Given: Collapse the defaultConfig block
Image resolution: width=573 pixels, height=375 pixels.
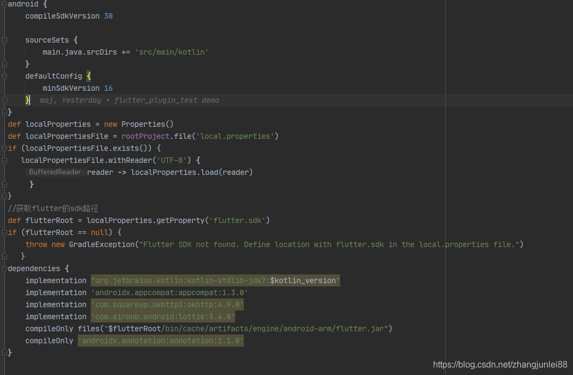Looking at the screenshot, I should pyautogui.click(x=4, y=76).
